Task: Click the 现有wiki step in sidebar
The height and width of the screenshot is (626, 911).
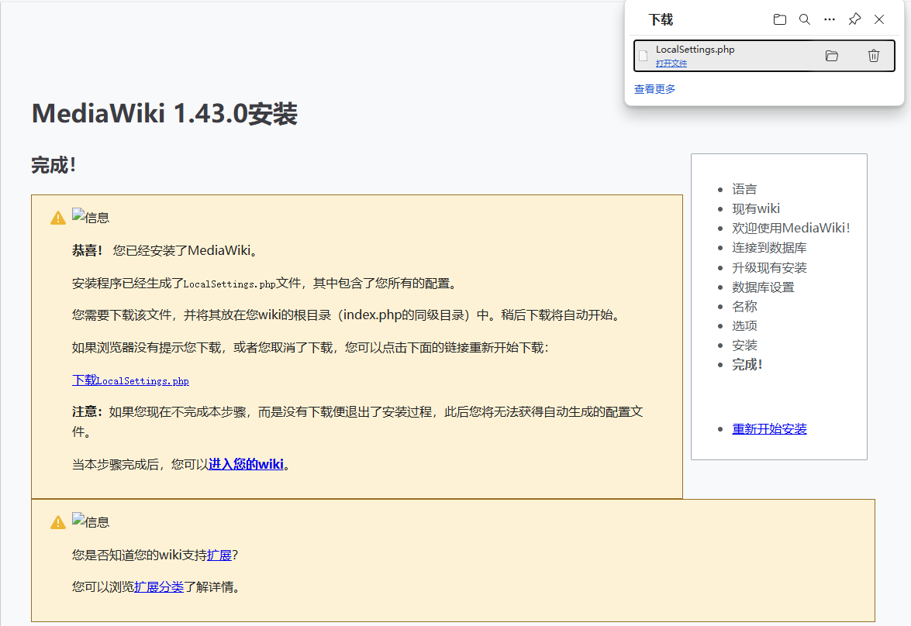Action: click(x=756, y=208)
